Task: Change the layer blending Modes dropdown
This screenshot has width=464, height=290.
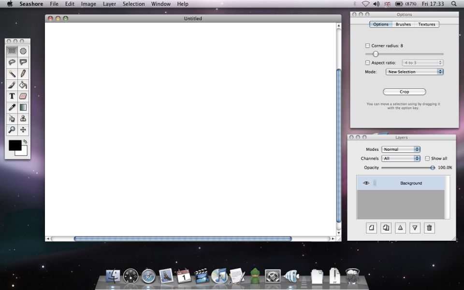Action: pos(401,149)
